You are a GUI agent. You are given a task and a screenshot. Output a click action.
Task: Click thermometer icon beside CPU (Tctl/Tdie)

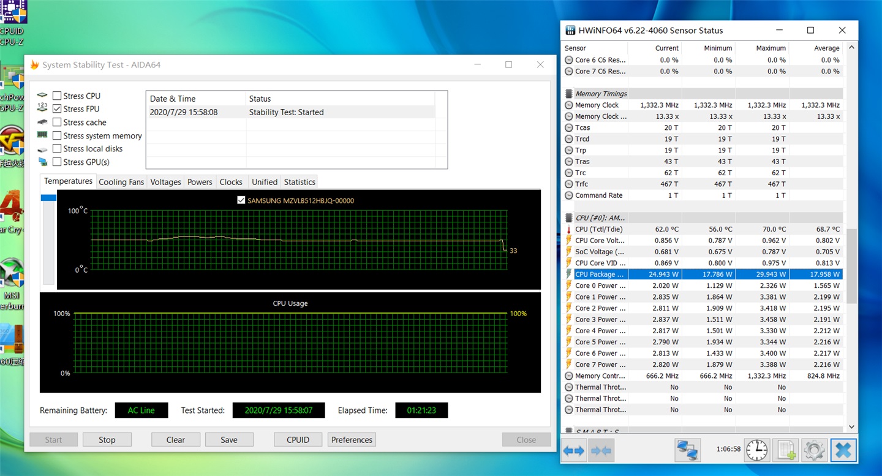(569, 229)
